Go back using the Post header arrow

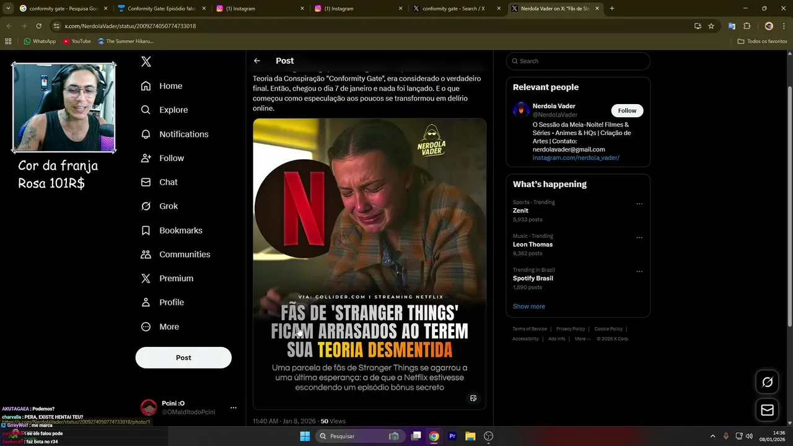[x=257, y=61]
